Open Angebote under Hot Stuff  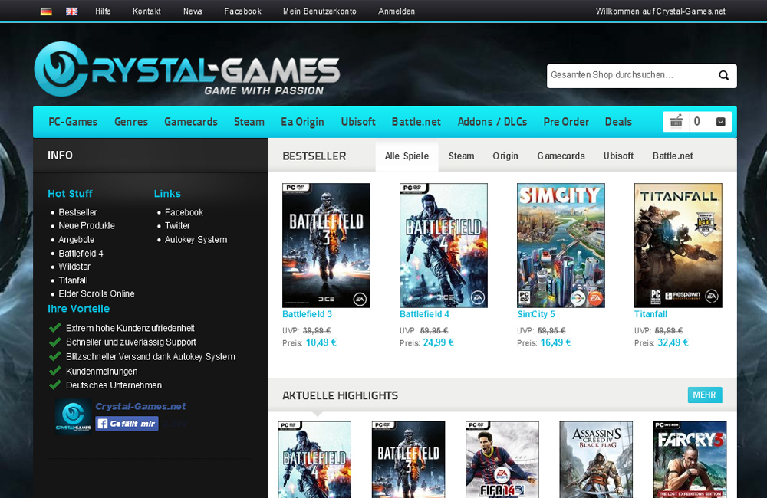pos(76,240)
